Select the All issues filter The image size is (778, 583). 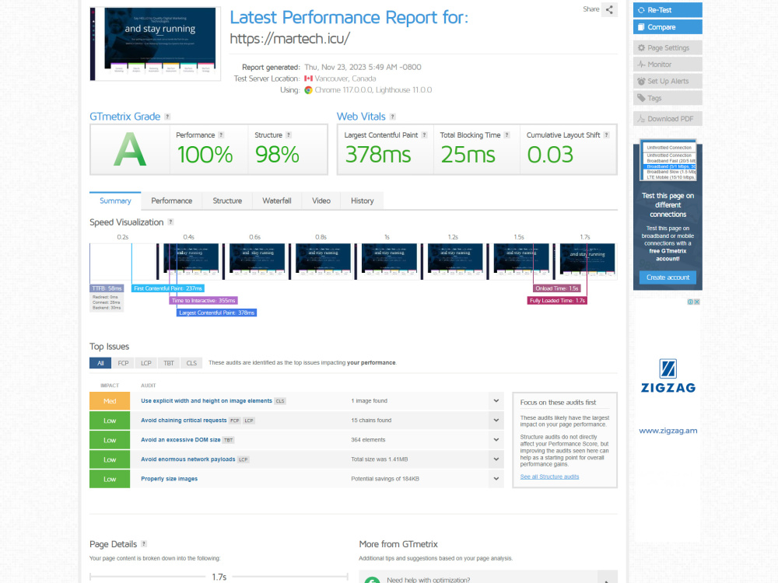click(x=100, y=363)
